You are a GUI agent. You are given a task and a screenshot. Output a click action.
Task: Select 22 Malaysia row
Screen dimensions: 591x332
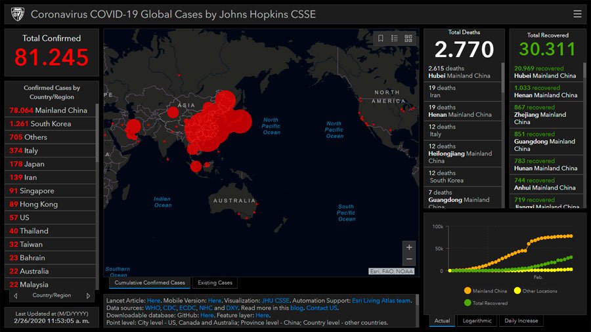point(50,285)
